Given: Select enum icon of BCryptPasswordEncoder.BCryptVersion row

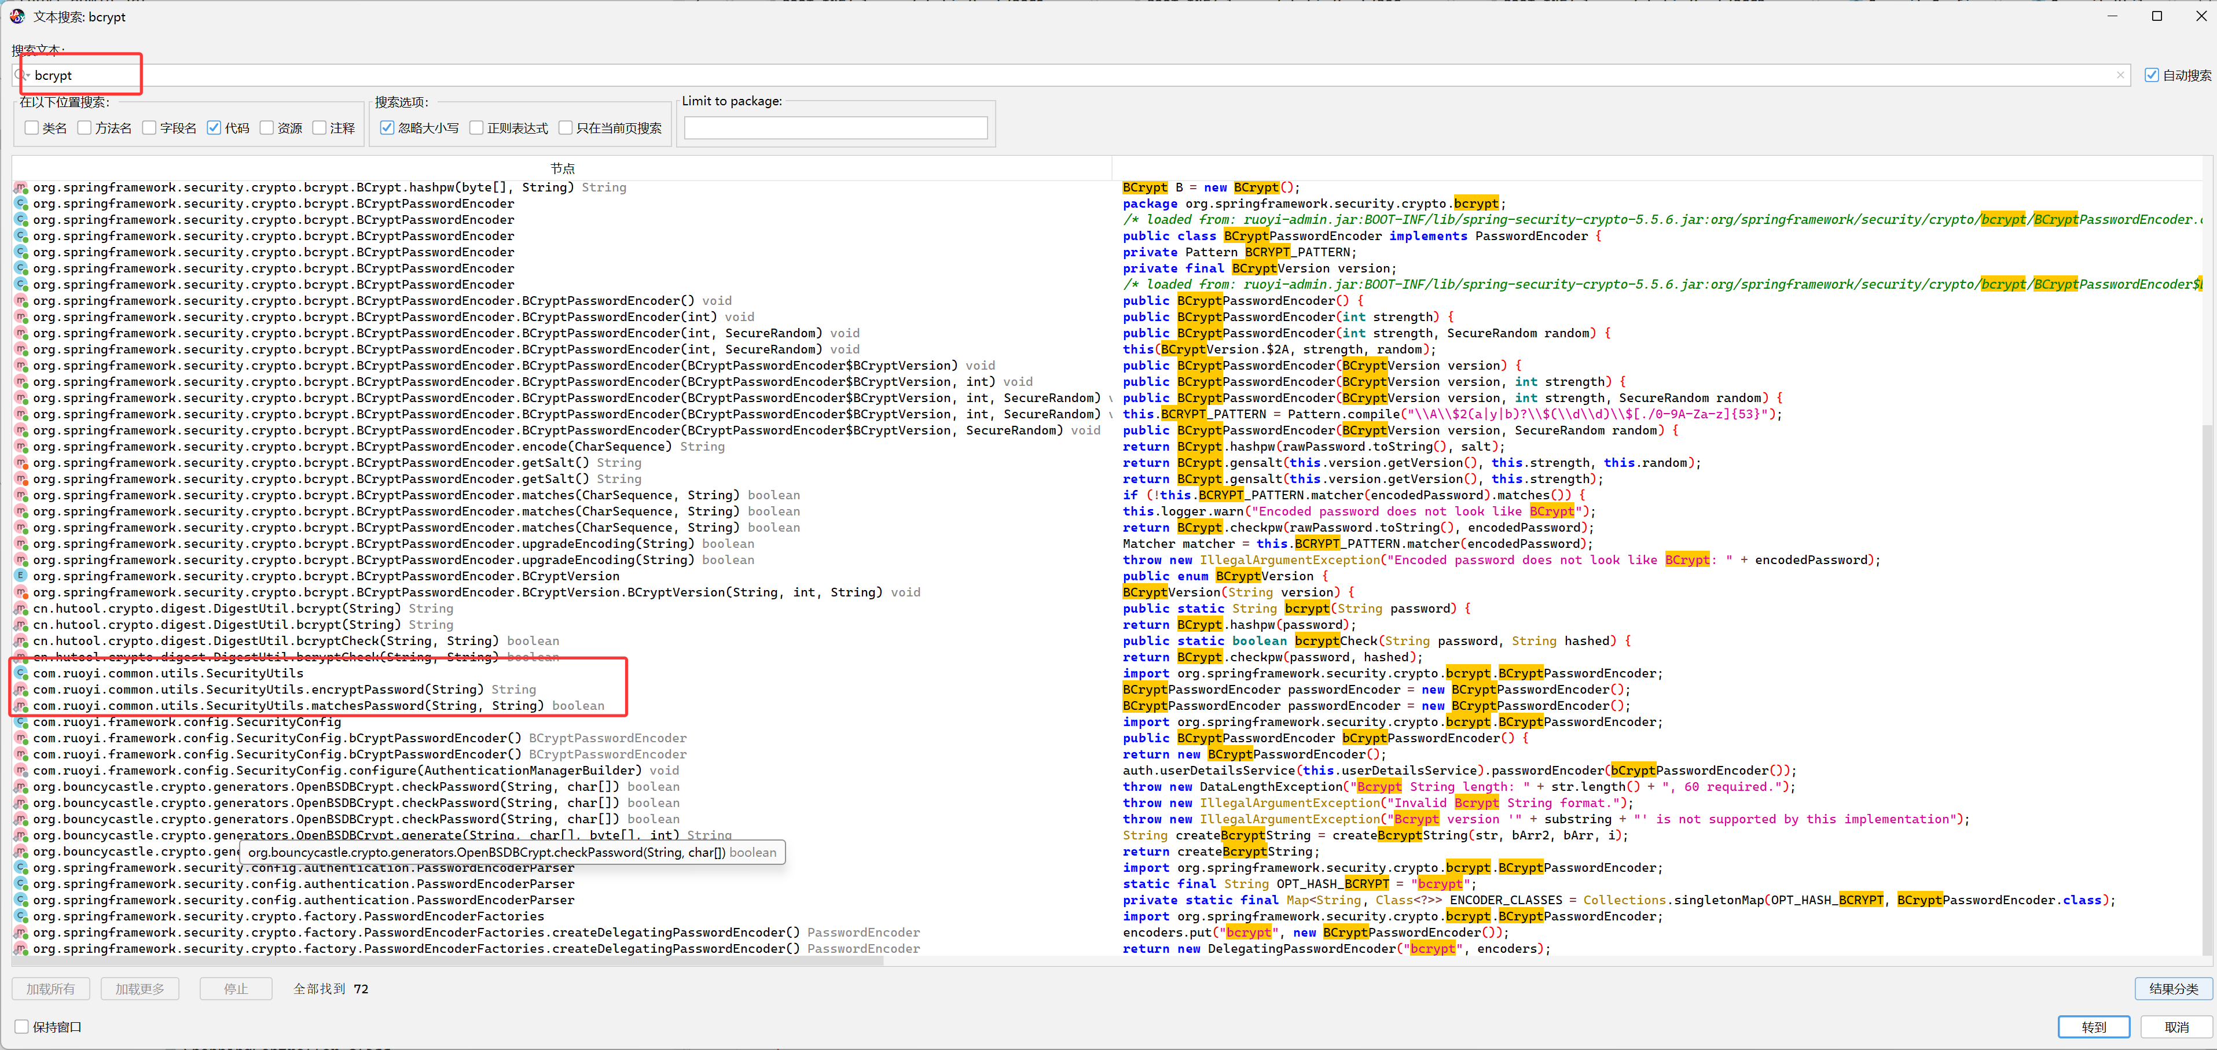Looking at the screenshot, I should 21,576.
